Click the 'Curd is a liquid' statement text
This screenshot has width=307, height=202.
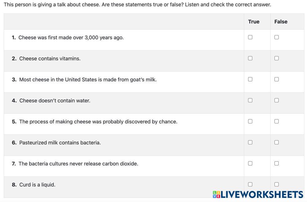click(x=37, y=185)
